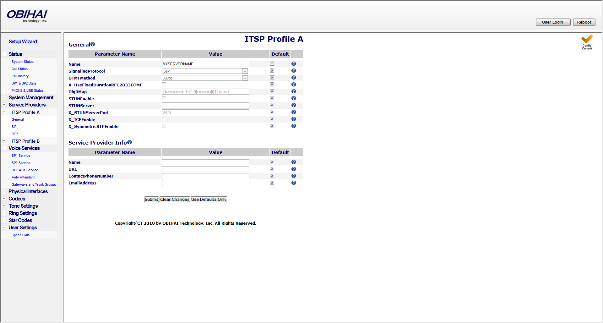The height and width of the screenshot is (323, 603).
Task: Click Use Defaults Only button
Action: [209, 200]
